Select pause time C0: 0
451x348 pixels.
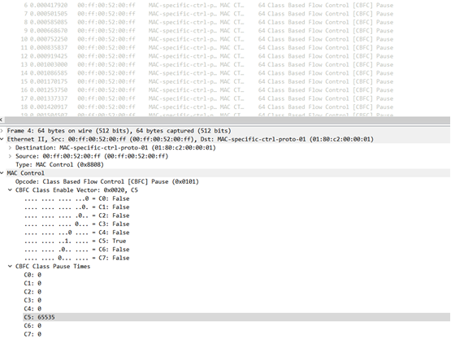pos(33,275)
